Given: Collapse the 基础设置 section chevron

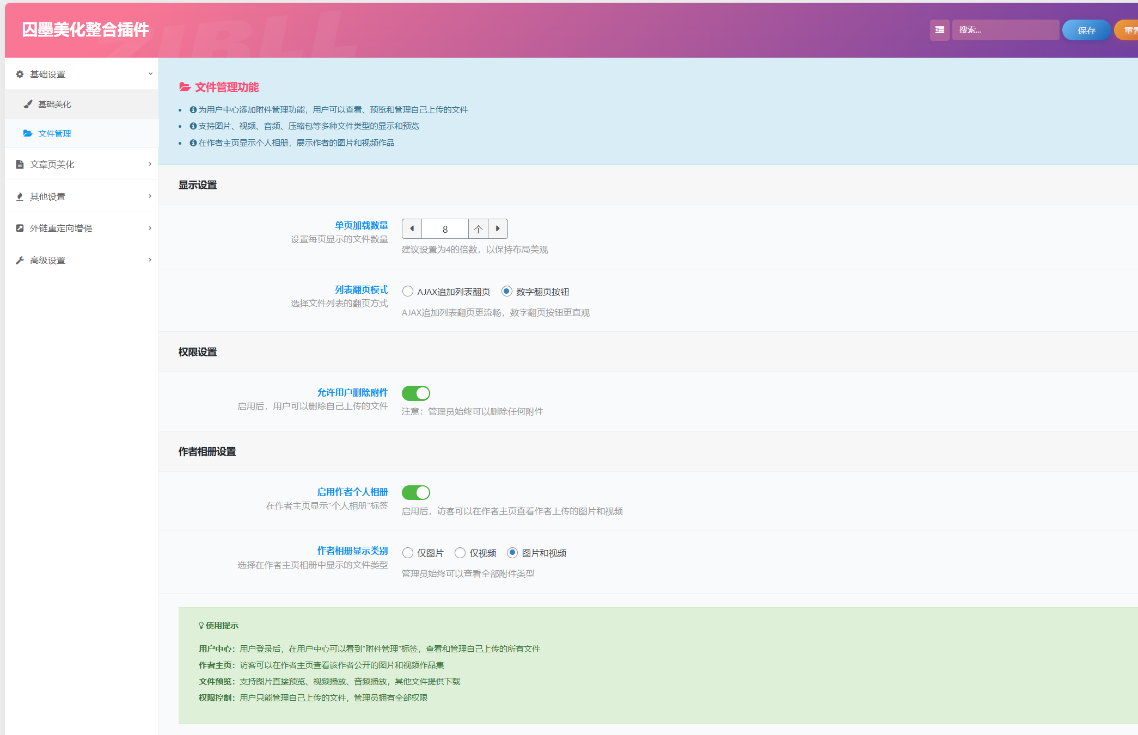Looking at the screenshot, I should click(x=150, y=74).
